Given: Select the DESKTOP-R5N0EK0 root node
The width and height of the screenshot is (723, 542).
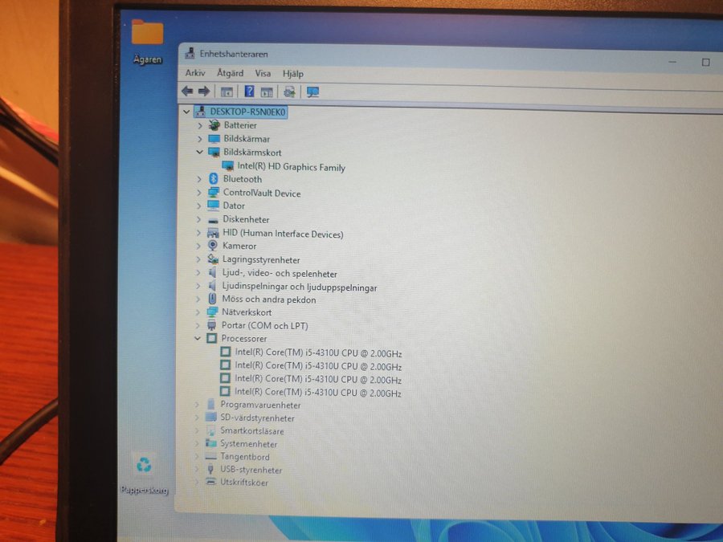Looking at the screenshot, I should (x=248, y=112).
